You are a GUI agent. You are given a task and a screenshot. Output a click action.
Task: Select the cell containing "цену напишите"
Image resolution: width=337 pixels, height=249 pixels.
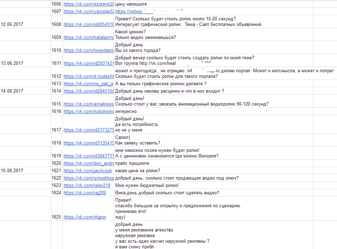click(x=176, y=4)
